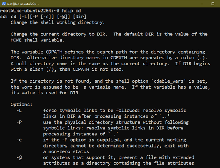Image resolution: width=220 pixels, height=168 pixels.
Task: Click the PowerShell icon in the title bar
Action: pyautogui.click(x=4, y=4)
